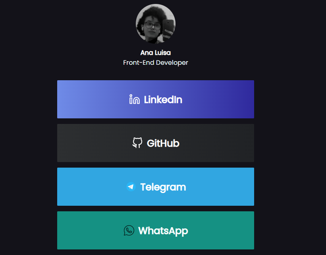Viewport: 326px width, 255px height.
Task: Click the "WhatsApp" text label
Action: coord(163,231)
